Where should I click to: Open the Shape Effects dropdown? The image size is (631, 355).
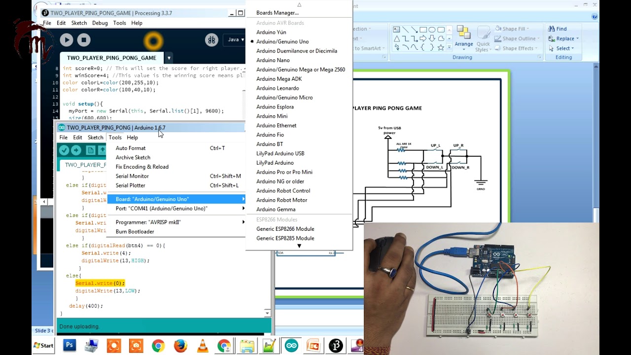tap(515, 48)
